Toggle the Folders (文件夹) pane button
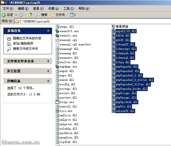This screenshot has height=146, width=171. 58,15
